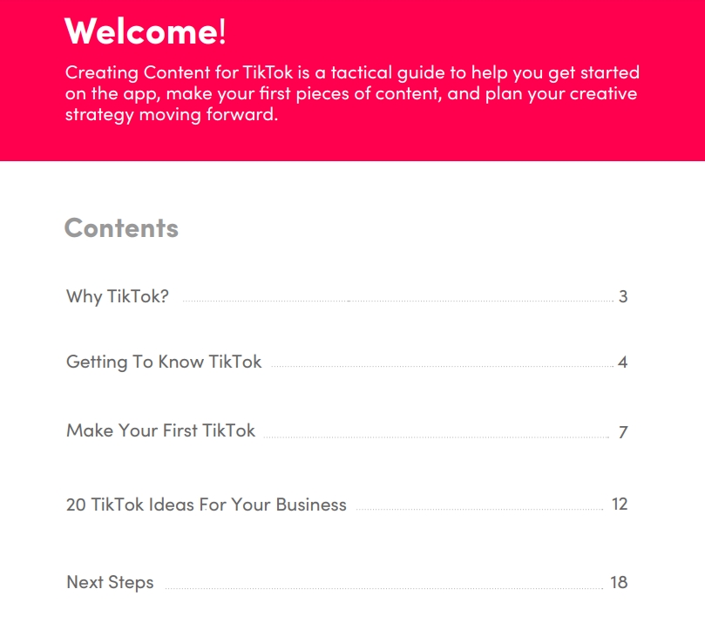
Task: Click the "Contents" heading
Action: 121,228
